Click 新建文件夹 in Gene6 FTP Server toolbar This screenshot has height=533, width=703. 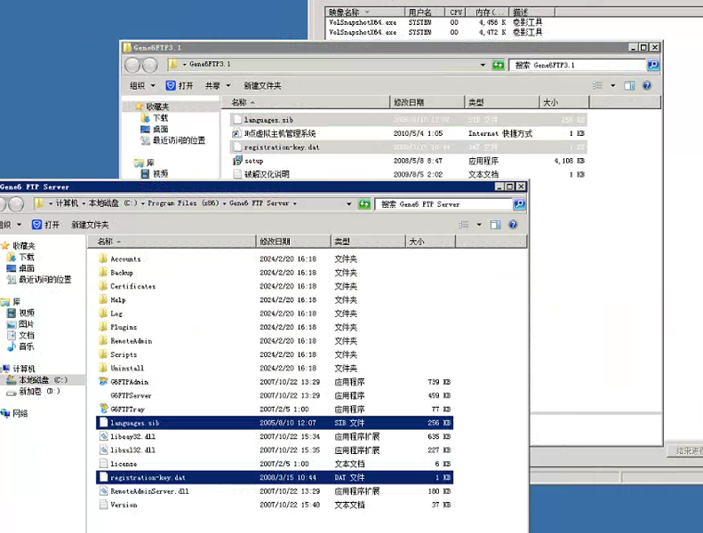(x=90, y=225)
